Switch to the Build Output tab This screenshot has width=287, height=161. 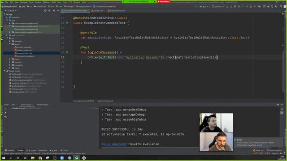point(26,105)
